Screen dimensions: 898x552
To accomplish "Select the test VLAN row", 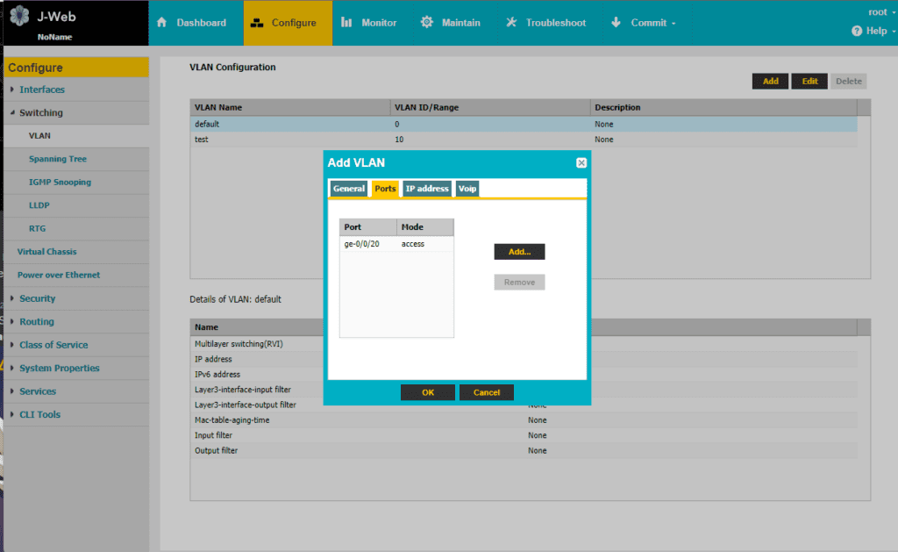I will (x=524, y=140).
